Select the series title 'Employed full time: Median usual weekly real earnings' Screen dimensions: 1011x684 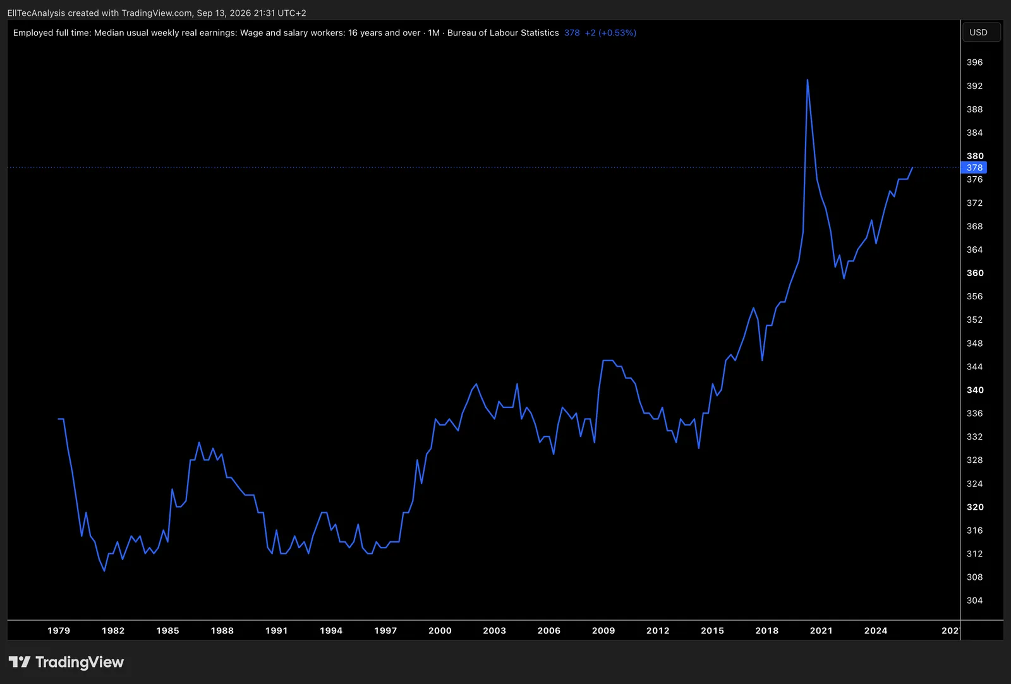pos(124,33)
